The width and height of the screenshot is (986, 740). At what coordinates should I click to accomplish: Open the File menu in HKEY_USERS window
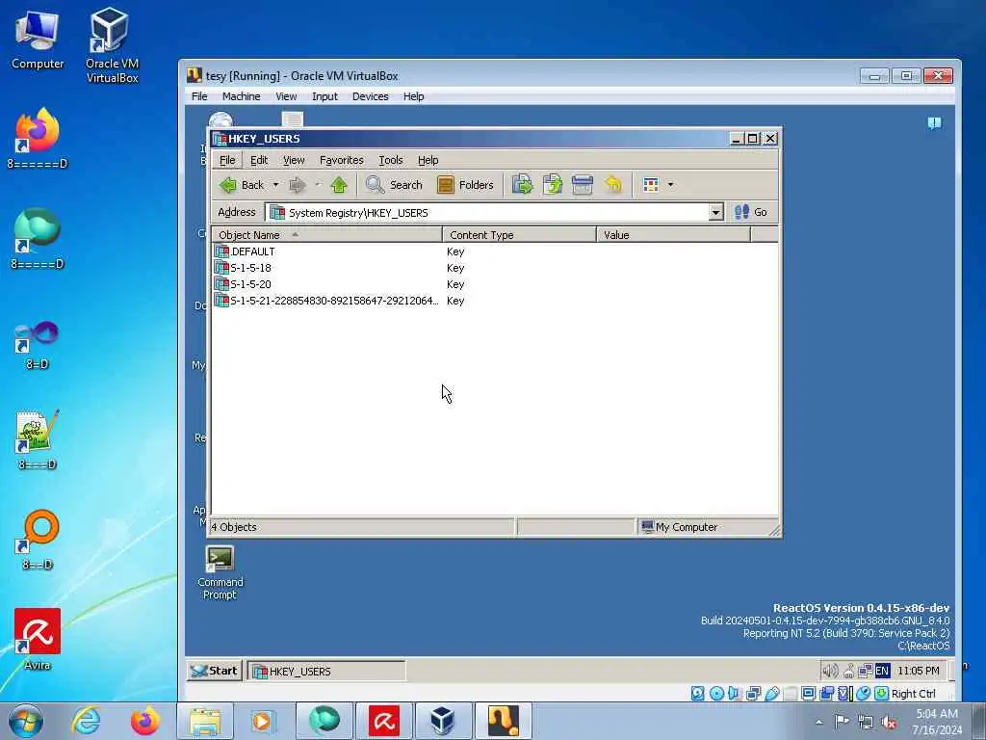[227, 161]
